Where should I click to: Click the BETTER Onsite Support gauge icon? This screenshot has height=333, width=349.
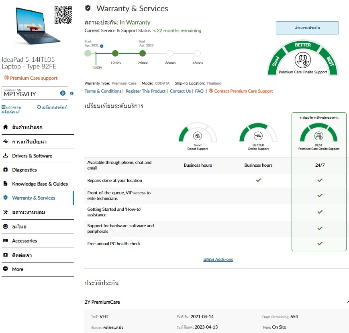point(258,136)
